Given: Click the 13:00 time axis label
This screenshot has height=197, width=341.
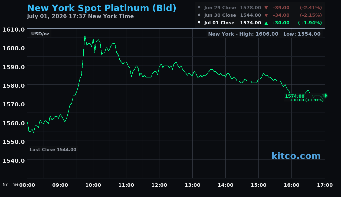Looking at the screenshot, I should click(192, 185).
